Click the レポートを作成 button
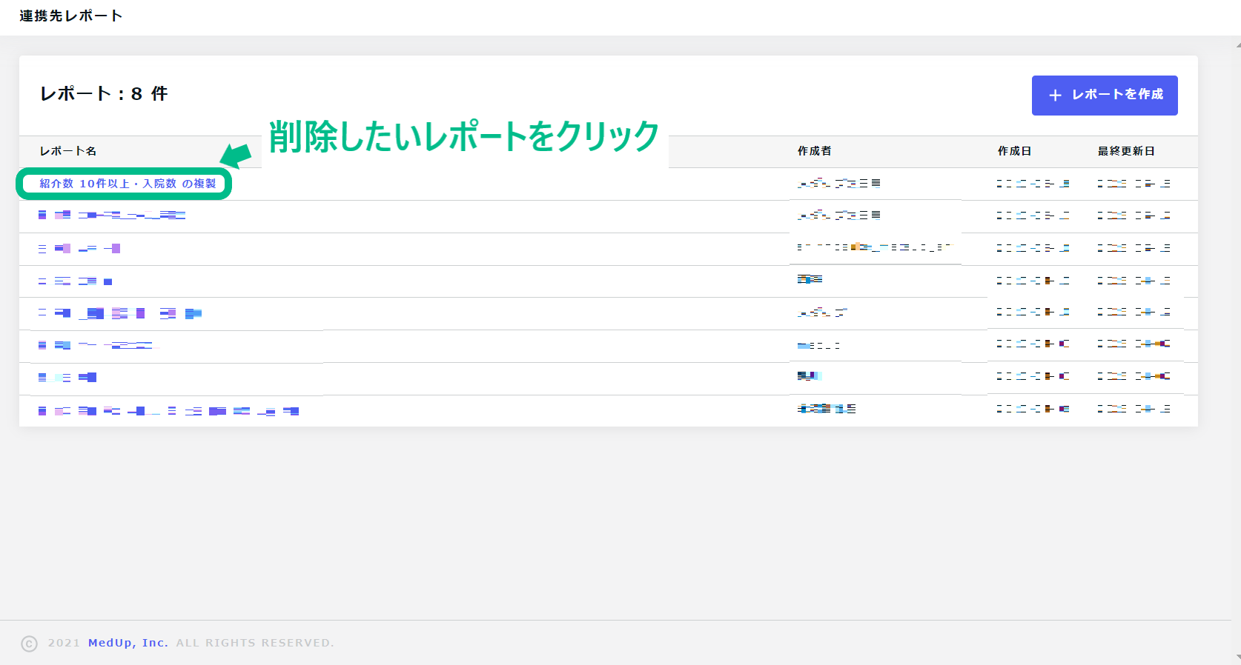 pyautogui.click(x=1105, y=96)
